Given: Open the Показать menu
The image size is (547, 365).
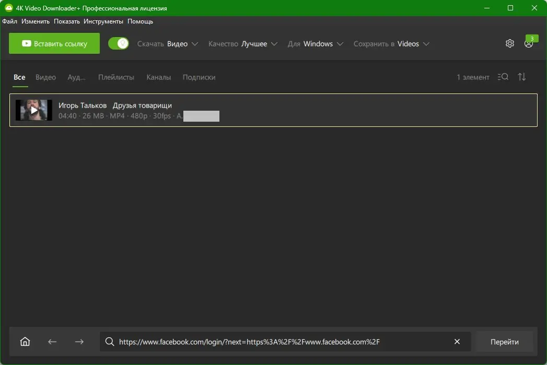Looking at the screenshot, I should click(x=67, y=21).
